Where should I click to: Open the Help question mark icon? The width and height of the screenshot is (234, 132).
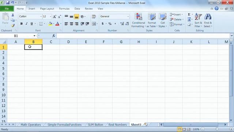(x=216, y=8)
